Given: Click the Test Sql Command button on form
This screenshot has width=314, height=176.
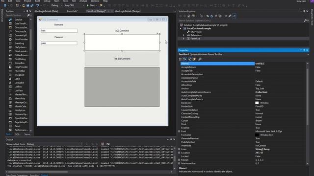Looking at the screenshot, I should pyautogui.click(x=122, y=59).
